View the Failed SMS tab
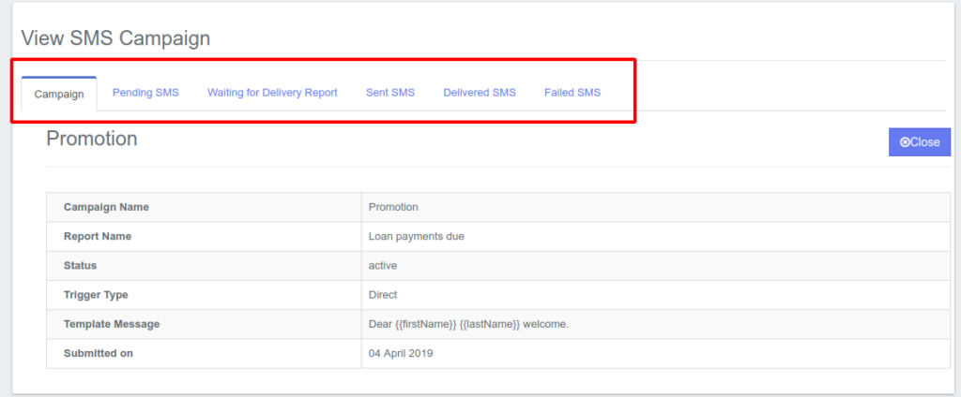Screen dimensions: 961x397 [572, 93]
